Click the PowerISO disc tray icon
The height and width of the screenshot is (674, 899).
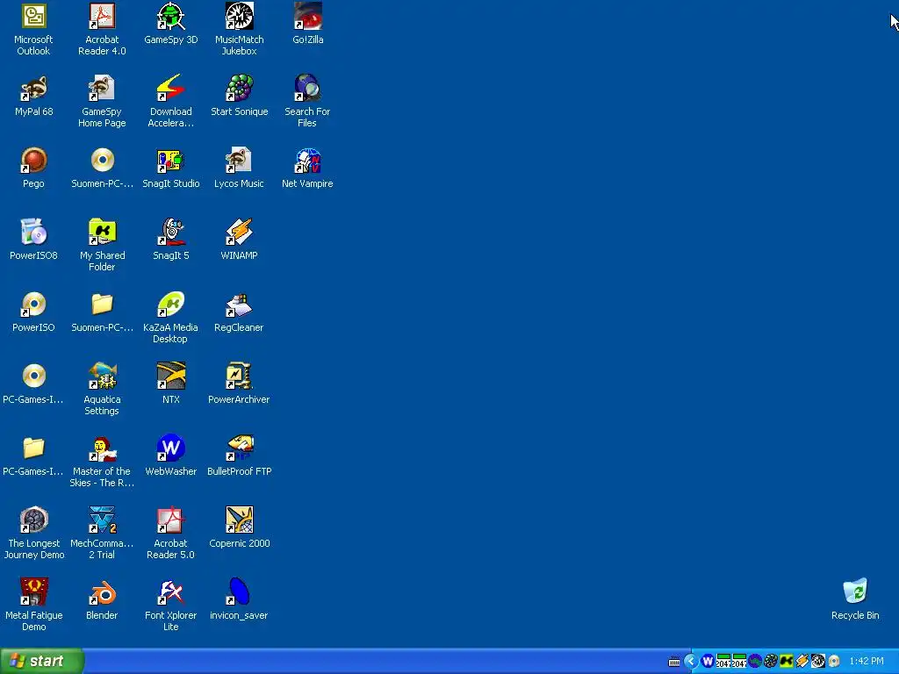(x=834, y=662)
